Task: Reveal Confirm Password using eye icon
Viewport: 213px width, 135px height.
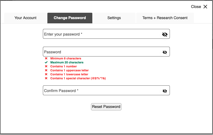Action: (x=165, y=91)
